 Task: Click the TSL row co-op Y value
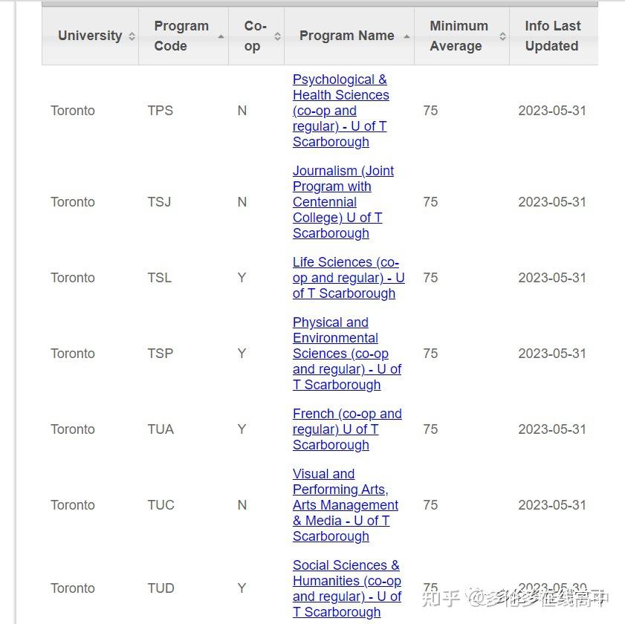[242, 278]
